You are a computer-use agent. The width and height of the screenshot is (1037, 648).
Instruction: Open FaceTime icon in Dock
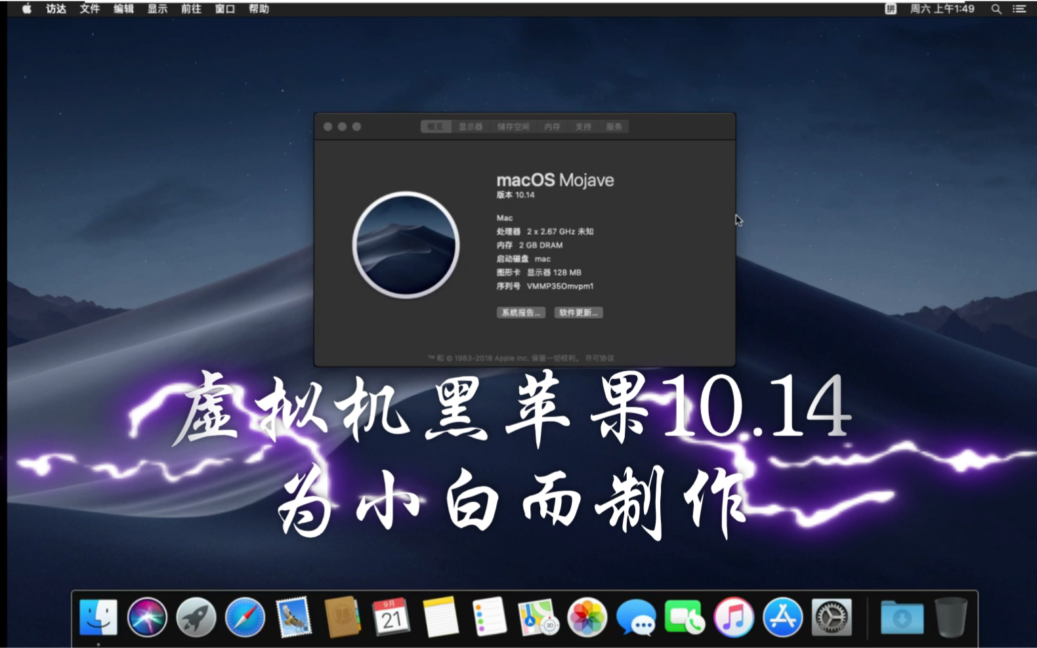click(x=685, y=617)
